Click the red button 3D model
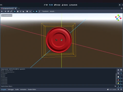The image size is (123, 92). click(x=59, y=40)
